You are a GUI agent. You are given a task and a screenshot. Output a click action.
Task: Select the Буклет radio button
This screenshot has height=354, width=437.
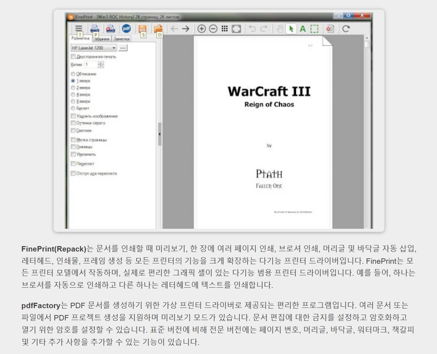click(x=73, y=108)
